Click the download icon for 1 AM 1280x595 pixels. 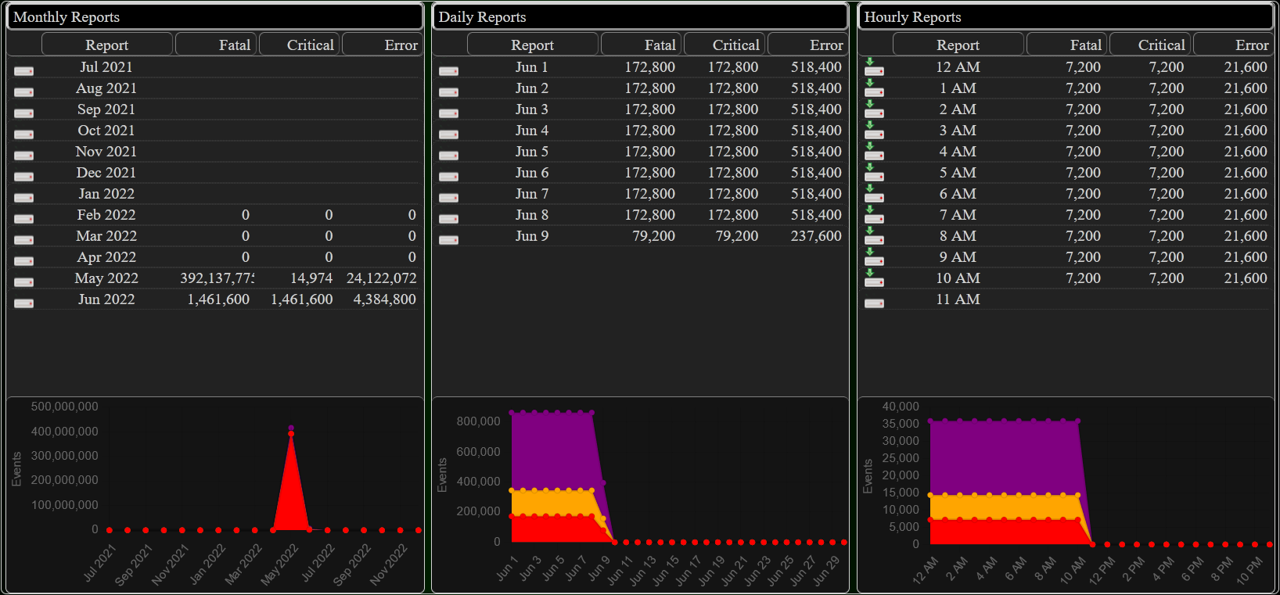(874, 88)
